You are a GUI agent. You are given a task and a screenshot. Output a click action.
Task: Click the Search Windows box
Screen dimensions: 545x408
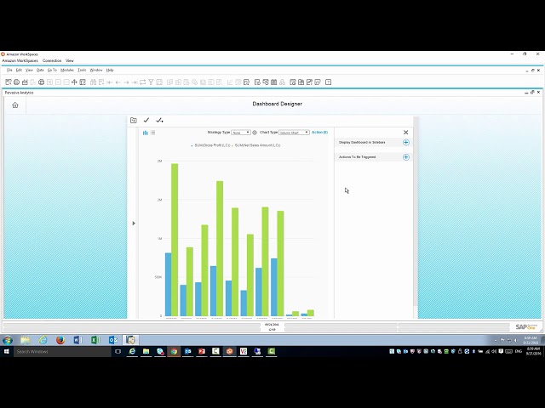[x=62, y=351]
